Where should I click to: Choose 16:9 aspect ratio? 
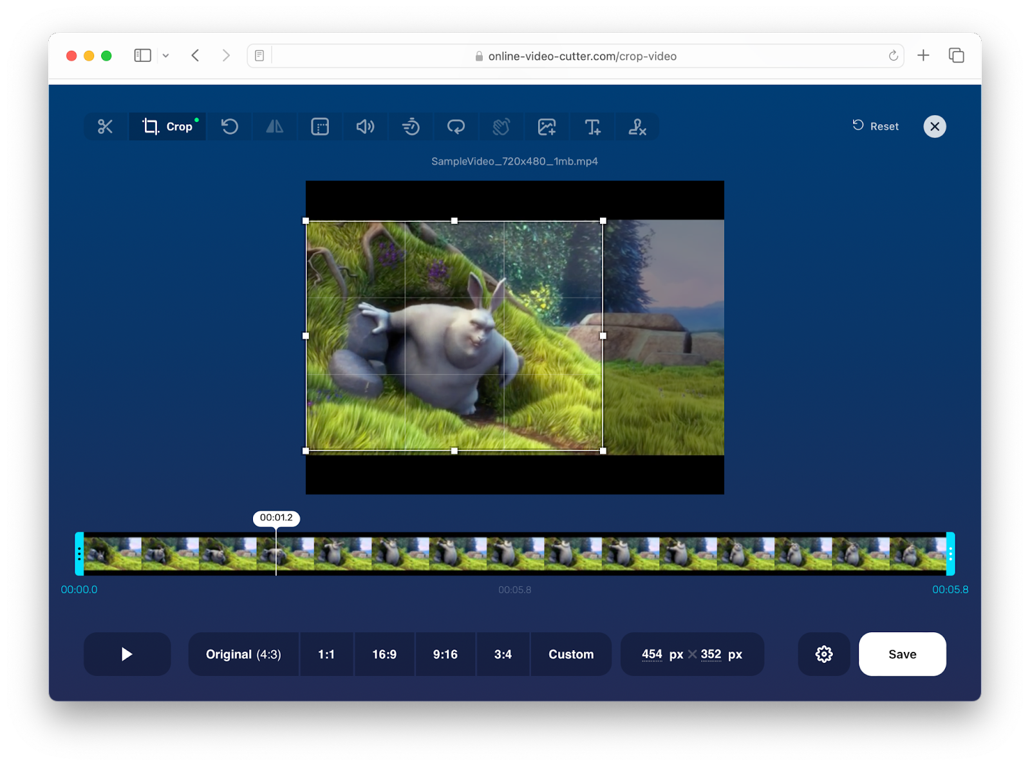[384, 654]
